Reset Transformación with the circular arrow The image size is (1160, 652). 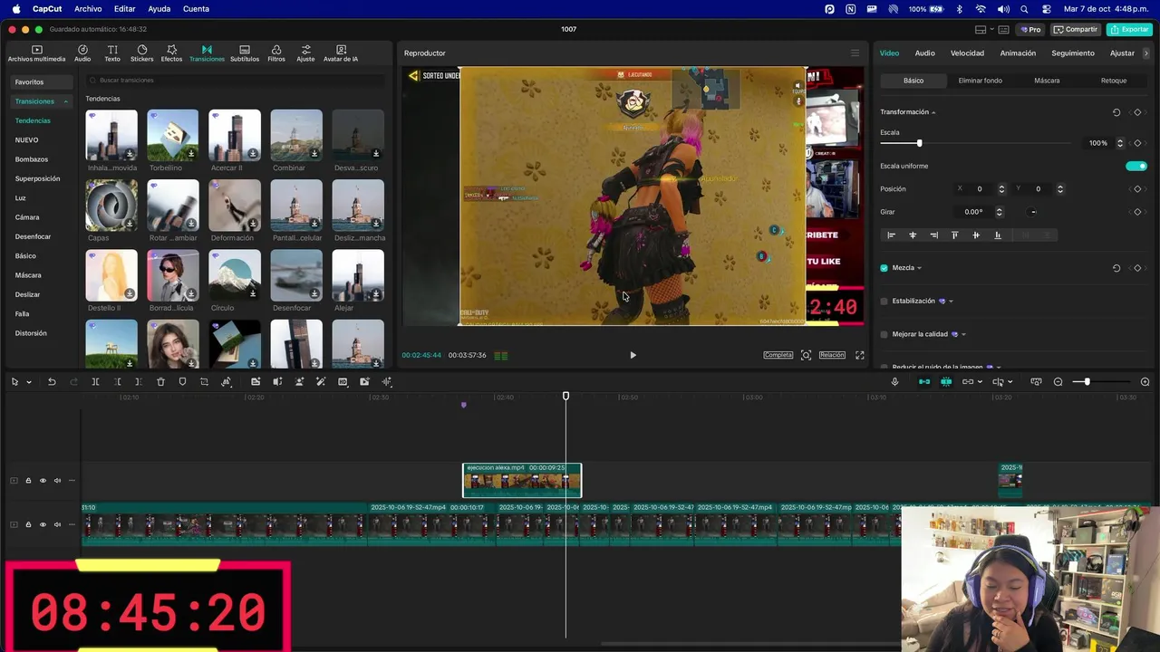click(x=1116, y=112)
